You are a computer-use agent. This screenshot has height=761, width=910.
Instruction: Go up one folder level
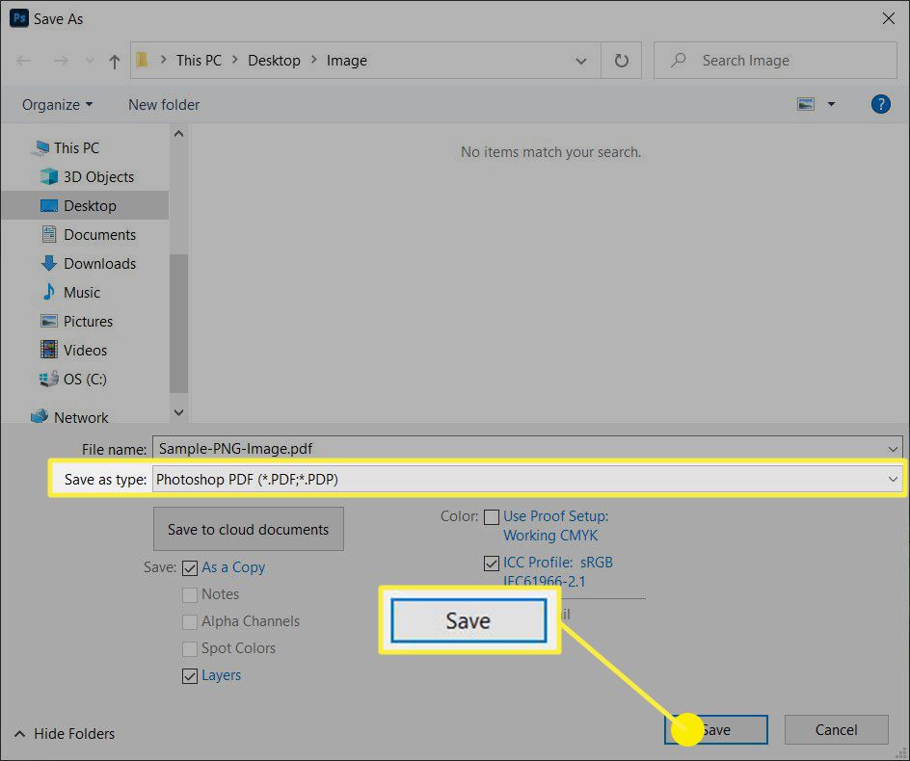pyautogui.click(x=115, y=61)
